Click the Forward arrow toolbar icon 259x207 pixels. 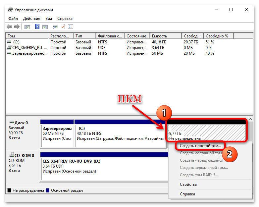[x=17, y=26]
